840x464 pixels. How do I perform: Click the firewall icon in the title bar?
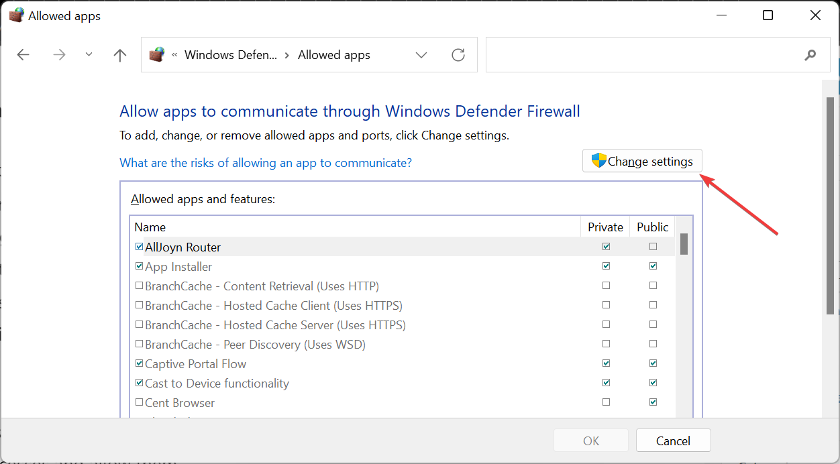point(16,15)
